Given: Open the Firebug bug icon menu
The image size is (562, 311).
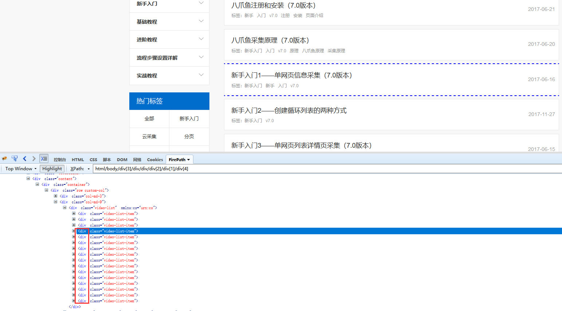Looking at the screenshot, I should coord(4,159).
